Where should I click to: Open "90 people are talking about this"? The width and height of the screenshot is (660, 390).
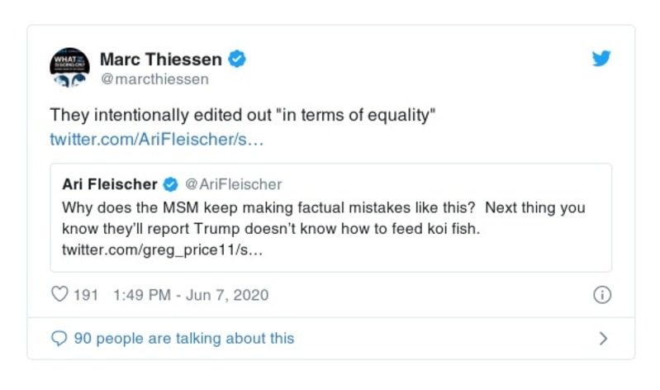[183, 338]
